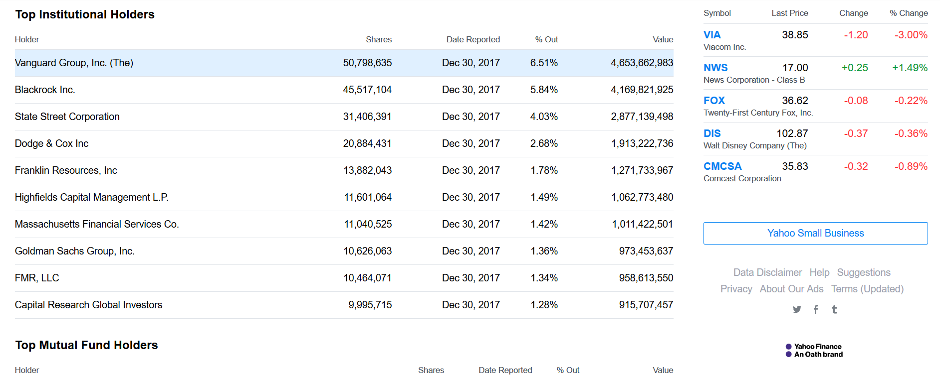Click the Top Mutual Fund Holders heading
Image resolution: width=940 pixels, height=376 pixels.
(x=86, y=345)
